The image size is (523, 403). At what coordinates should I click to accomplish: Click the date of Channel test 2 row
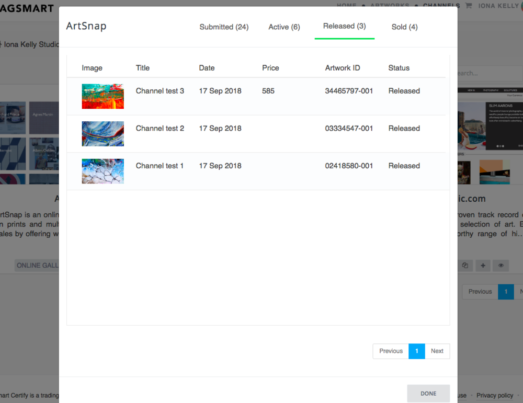coord(220,129)
